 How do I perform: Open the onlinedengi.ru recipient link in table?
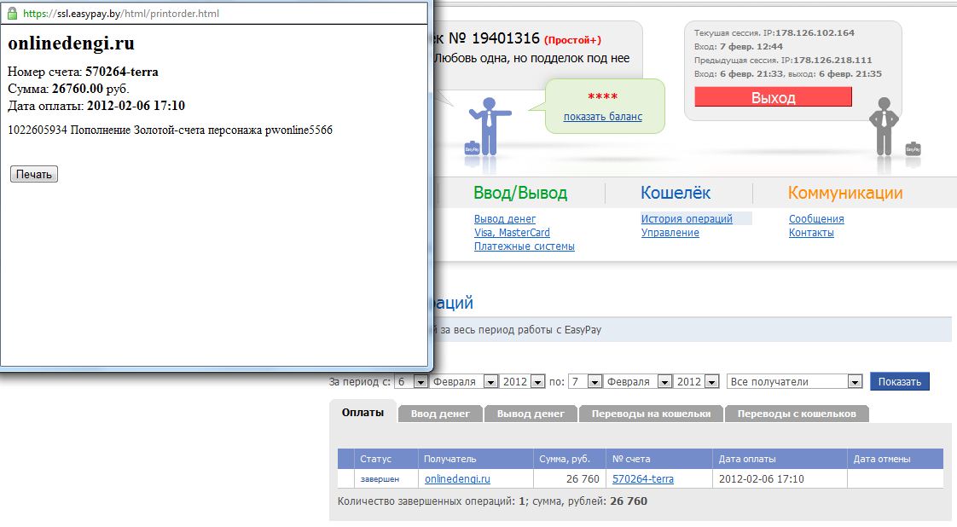[457, 478]
